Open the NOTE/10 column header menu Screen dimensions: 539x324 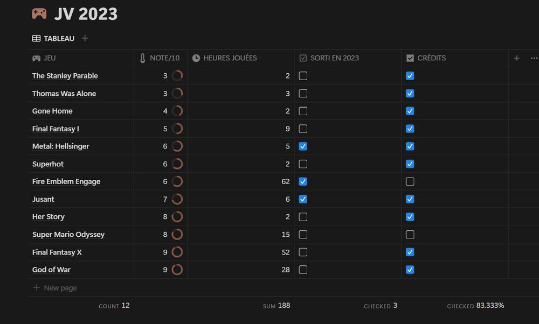click(161, 58)
